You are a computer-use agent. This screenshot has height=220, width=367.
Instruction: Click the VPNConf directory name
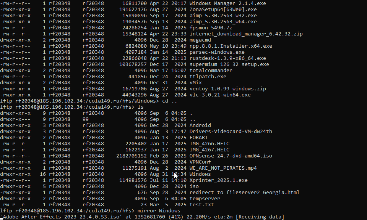(200, 162)
